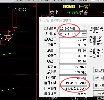
Task: Click the 终止时间 date field 2017-11-06
Action: [x=71, y=34]
